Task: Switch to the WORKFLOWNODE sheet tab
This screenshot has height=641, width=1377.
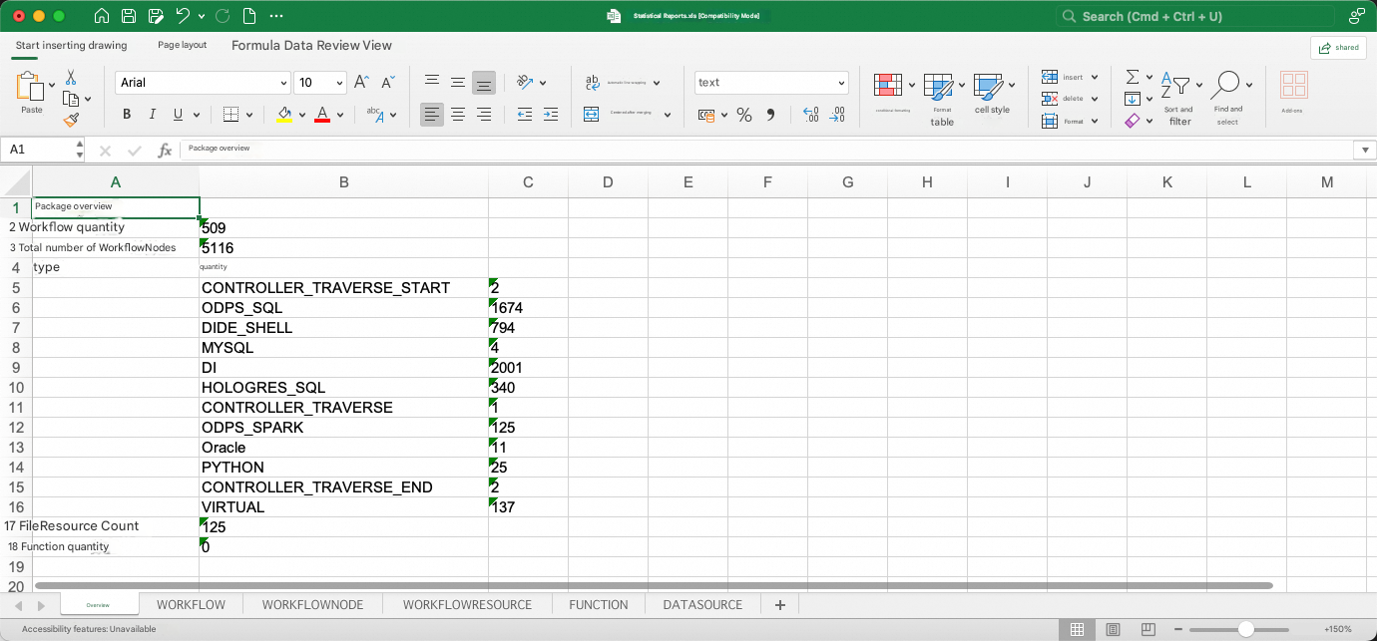Action: tap(312, 605)
